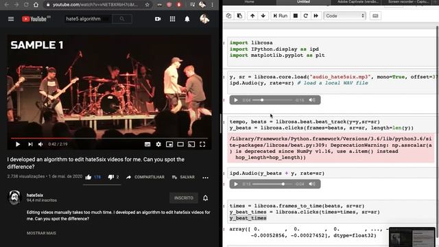Like the video with thumbs up
439x247 pixels.
pos(88,177)
